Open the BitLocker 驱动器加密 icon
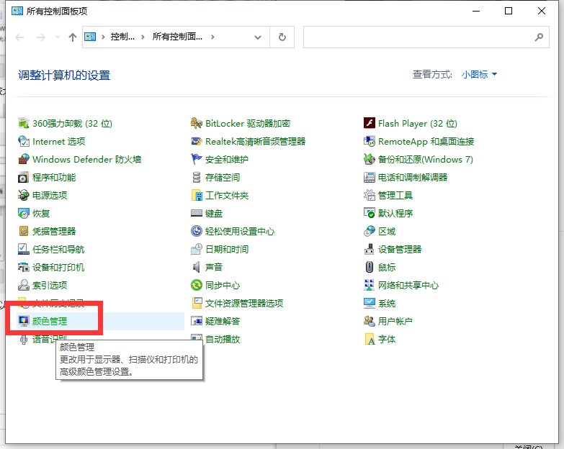Image resolution: width=564 pixels, height=449 pixels. click(x=197, y=124)
